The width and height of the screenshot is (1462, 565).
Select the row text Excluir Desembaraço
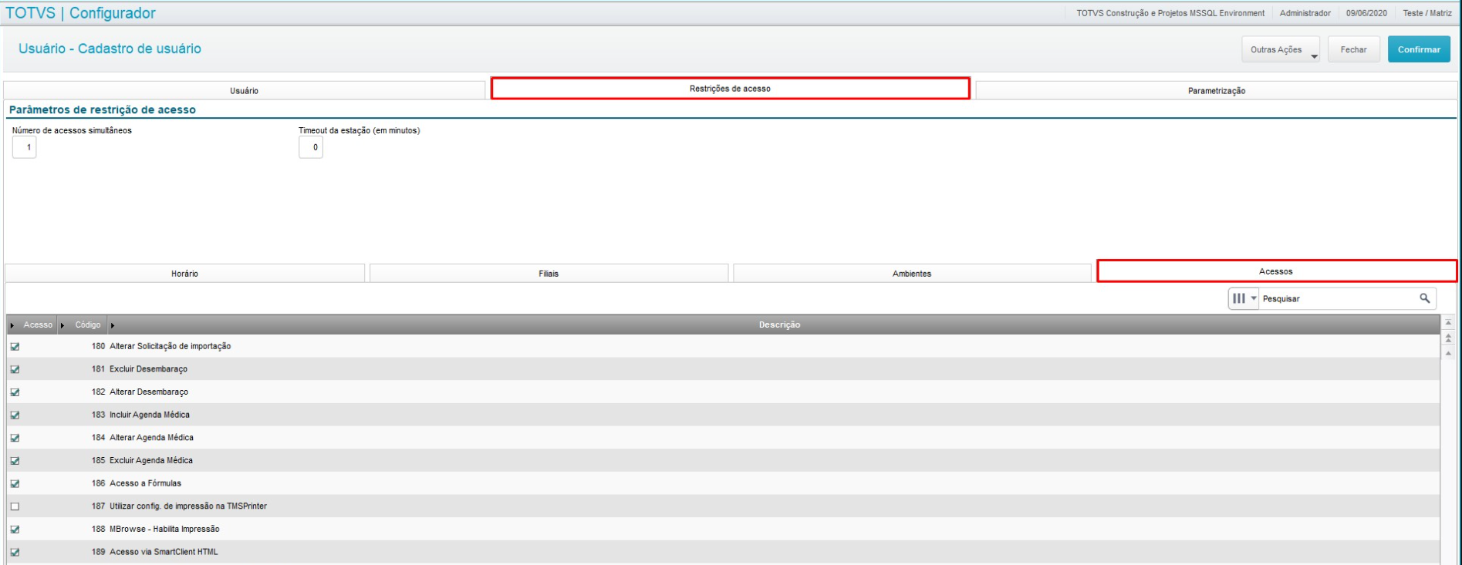(148, 369)
